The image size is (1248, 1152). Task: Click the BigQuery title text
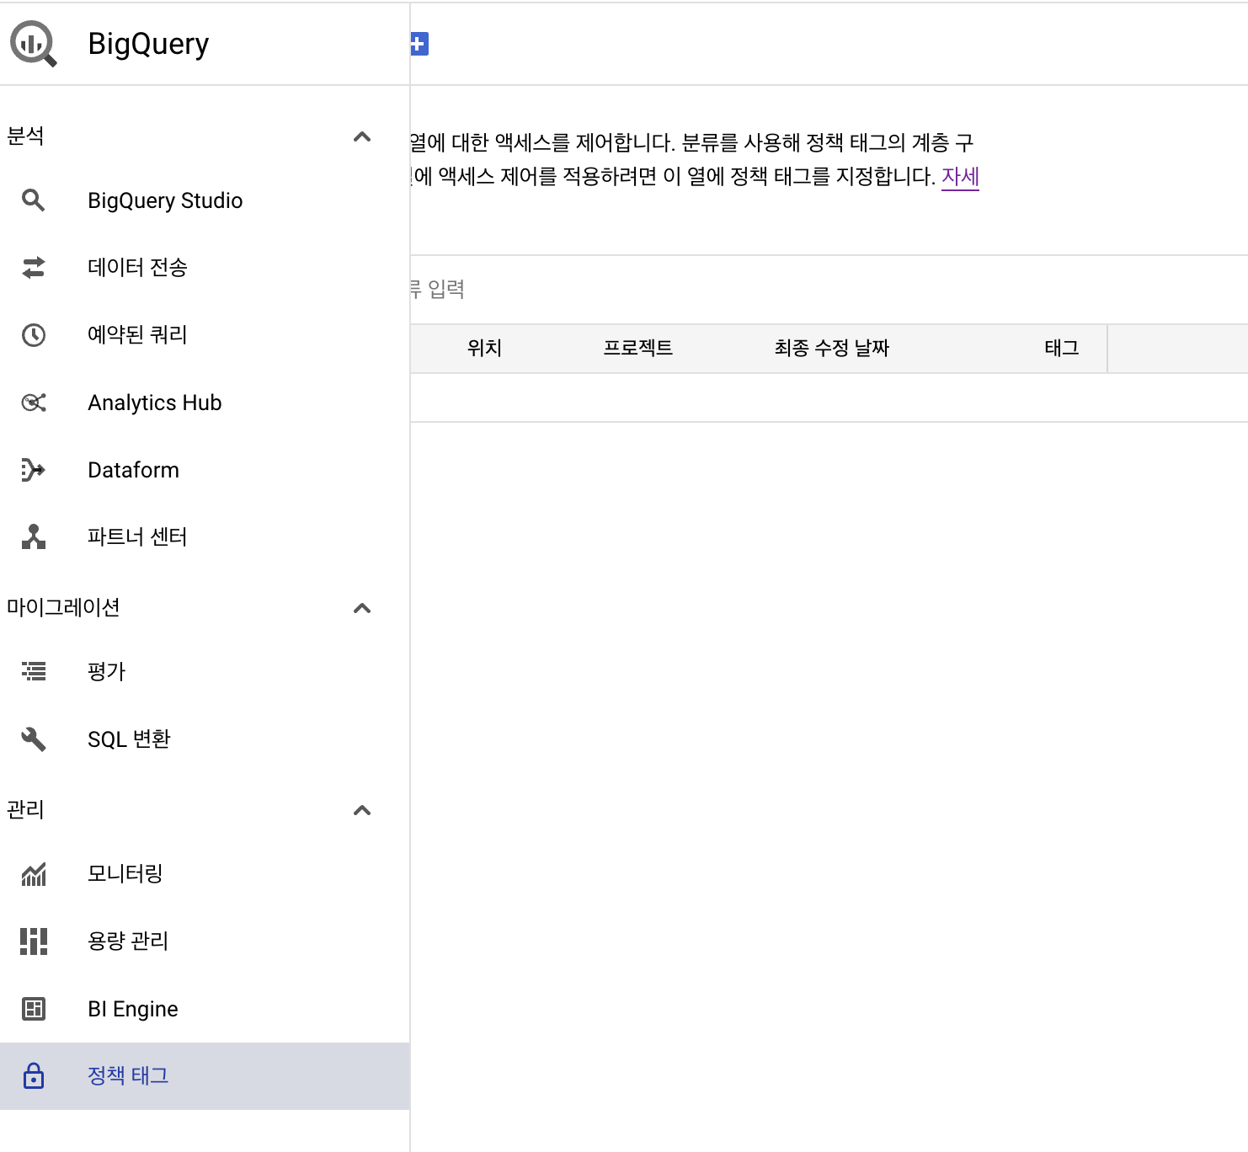click(x=148, y=44)
